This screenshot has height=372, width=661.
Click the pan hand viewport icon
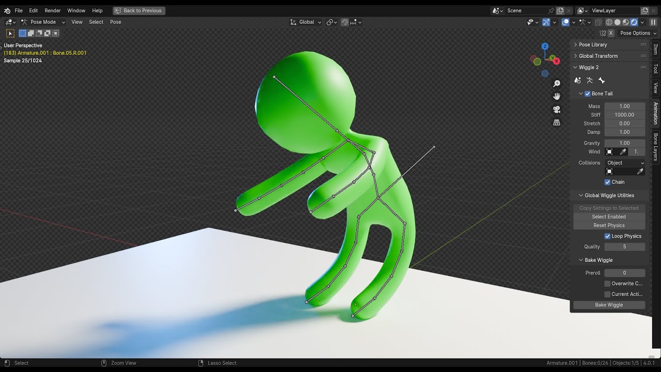557,97
